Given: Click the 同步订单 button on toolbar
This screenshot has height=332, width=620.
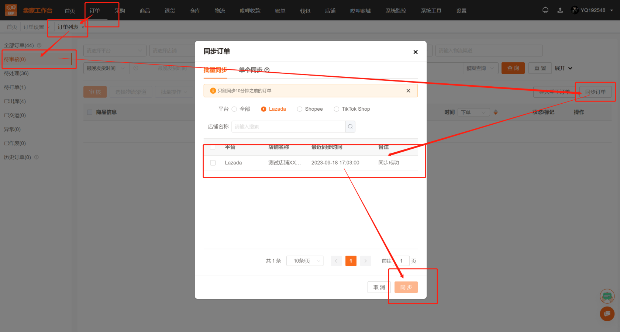Looking at the screenshot, I should point(595,92).
